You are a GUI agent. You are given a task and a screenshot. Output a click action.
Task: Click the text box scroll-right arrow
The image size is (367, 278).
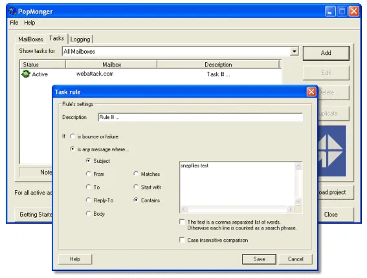click(291, 209)
